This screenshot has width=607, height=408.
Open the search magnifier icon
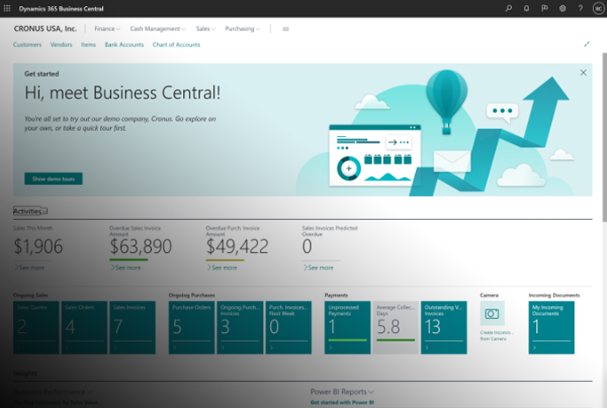pos(508,8)
